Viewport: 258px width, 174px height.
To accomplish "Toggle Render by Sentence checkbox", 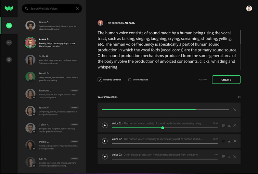I will (x=100, y=80).
